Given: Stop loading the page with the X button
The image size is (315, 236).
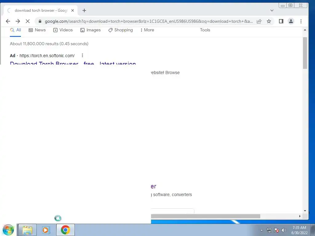Looking at the screenshot, I should (28, 21).
